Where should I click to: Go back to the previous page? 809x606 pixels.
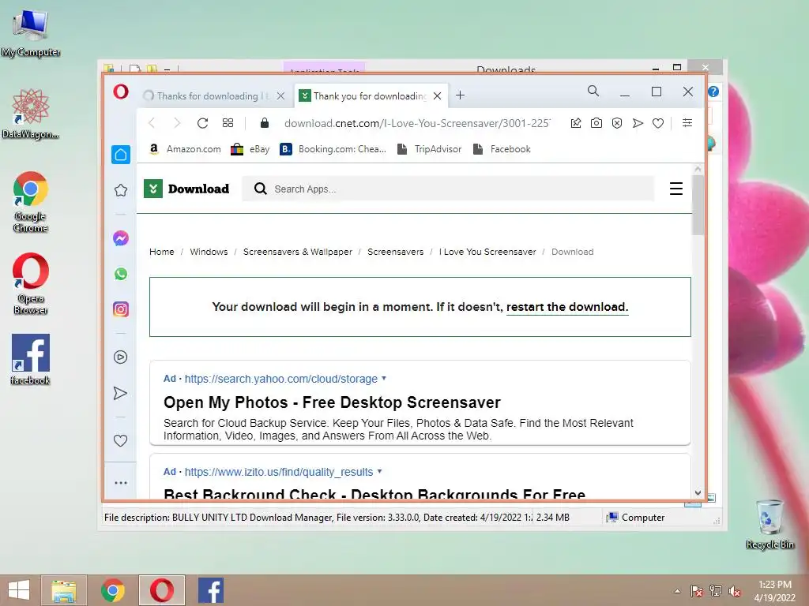pyautogui.click(x=152, y=122)
